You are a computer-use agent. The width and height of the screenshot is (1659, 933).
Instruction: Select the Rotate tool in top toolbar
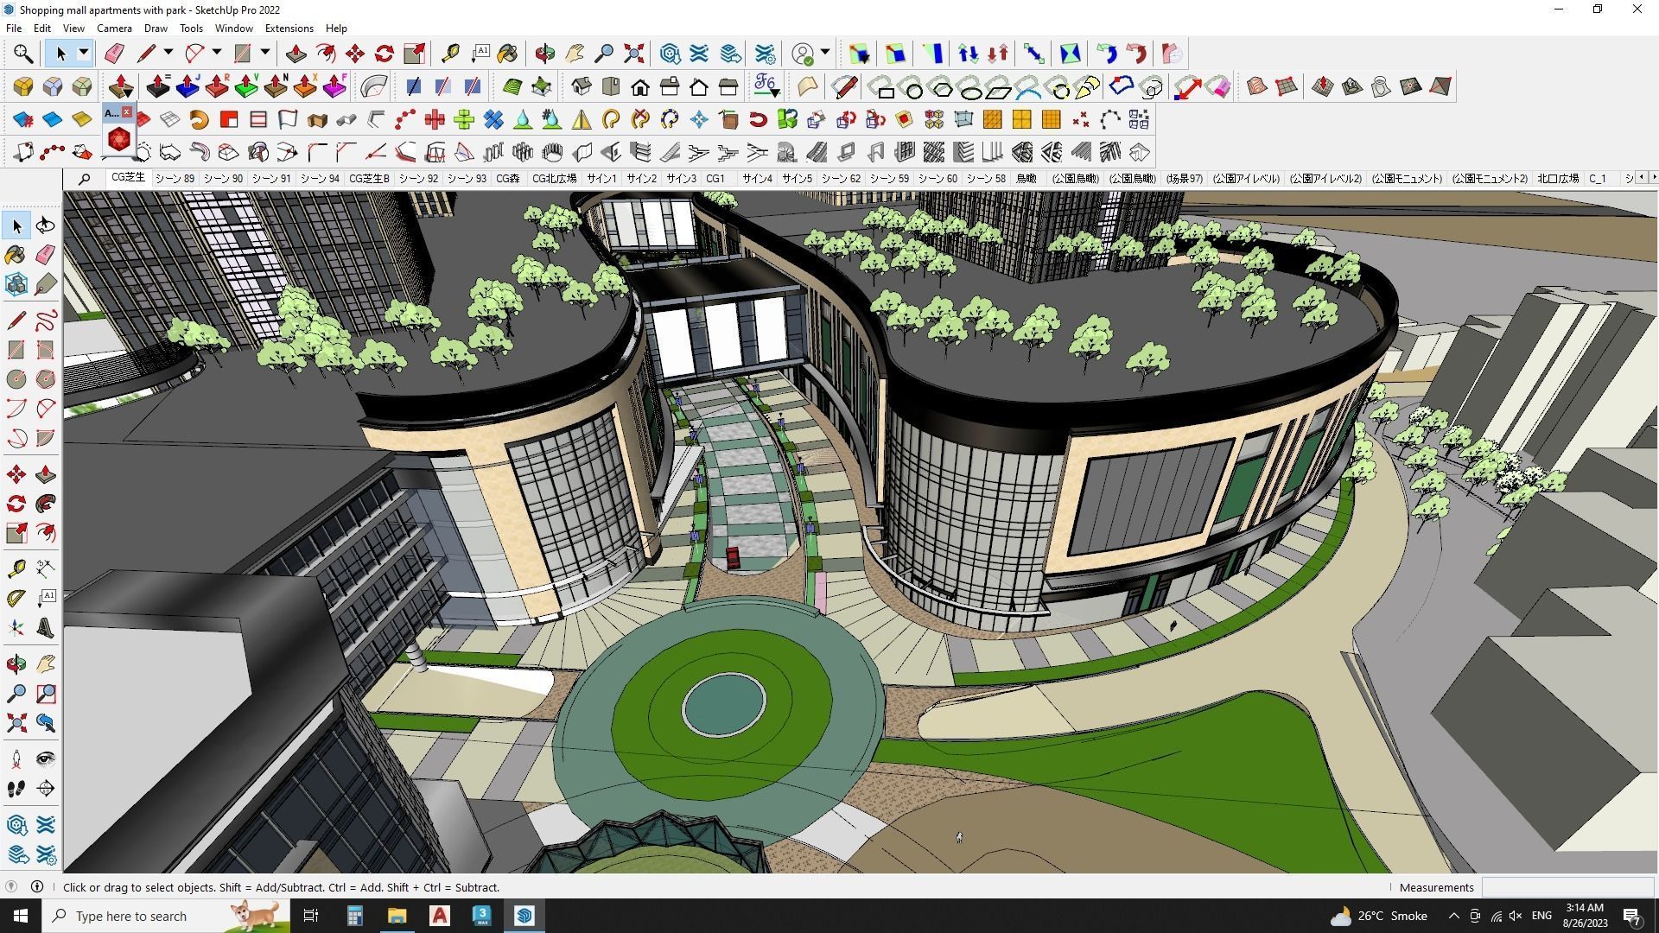coord(385,54)
